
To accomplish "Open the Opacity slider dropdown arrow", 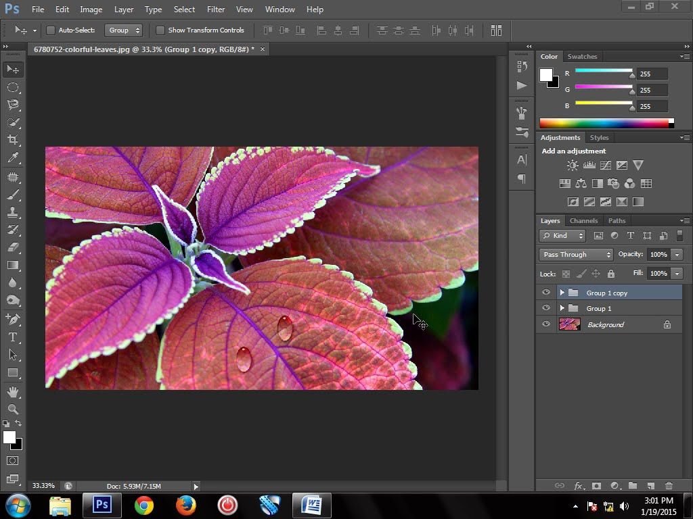I will click(677, 255).
